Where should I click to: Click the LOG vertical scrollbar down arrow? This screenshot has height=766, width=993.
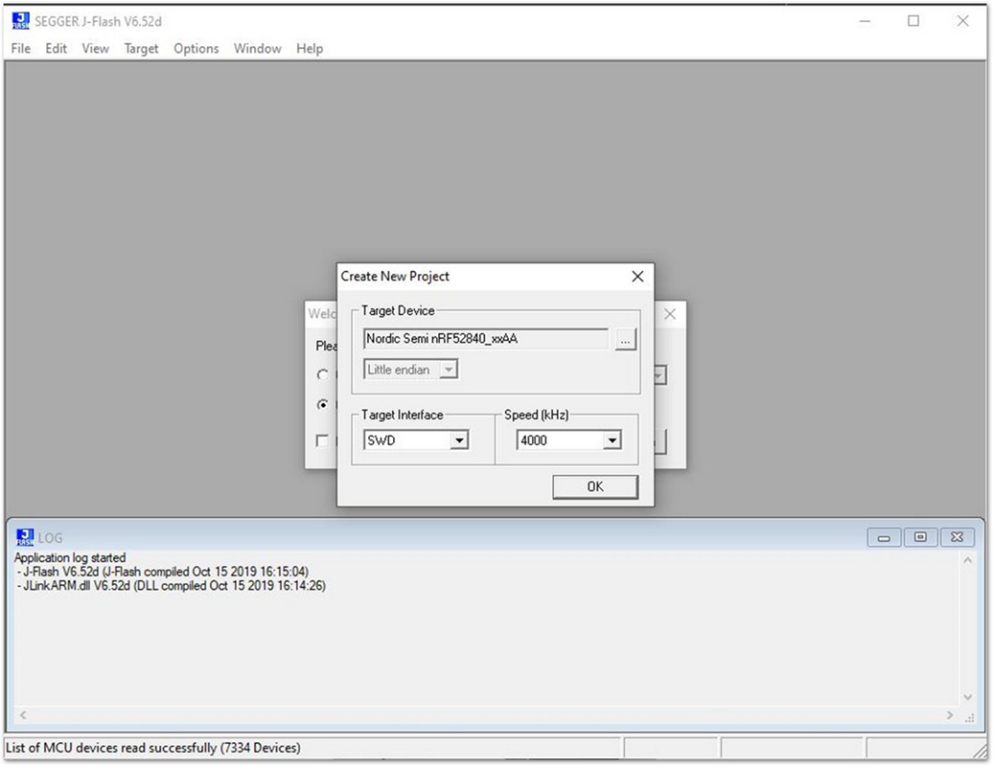pyautogui.click(x=968, y=697)
